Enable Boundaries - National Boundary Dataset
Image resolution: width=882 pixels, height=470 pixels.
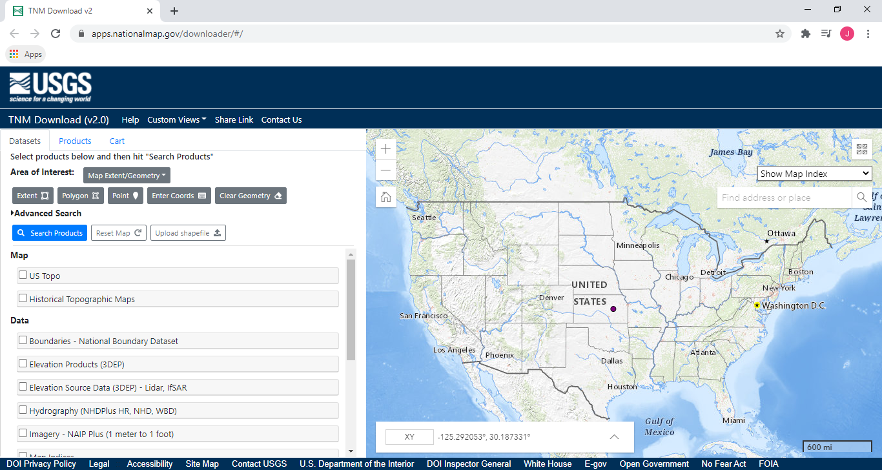coord(23,340)
